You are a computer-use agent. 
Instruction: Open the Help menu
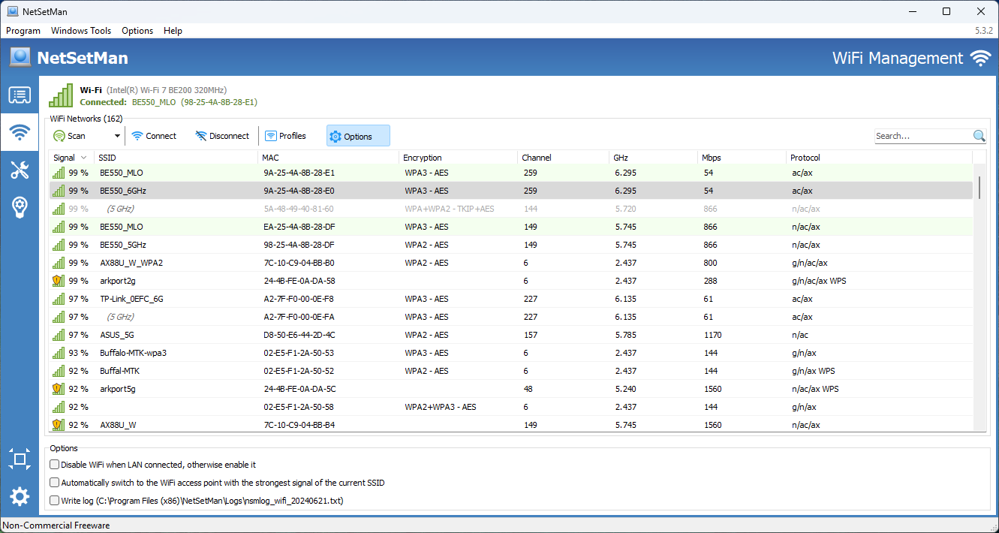(173, 31)
